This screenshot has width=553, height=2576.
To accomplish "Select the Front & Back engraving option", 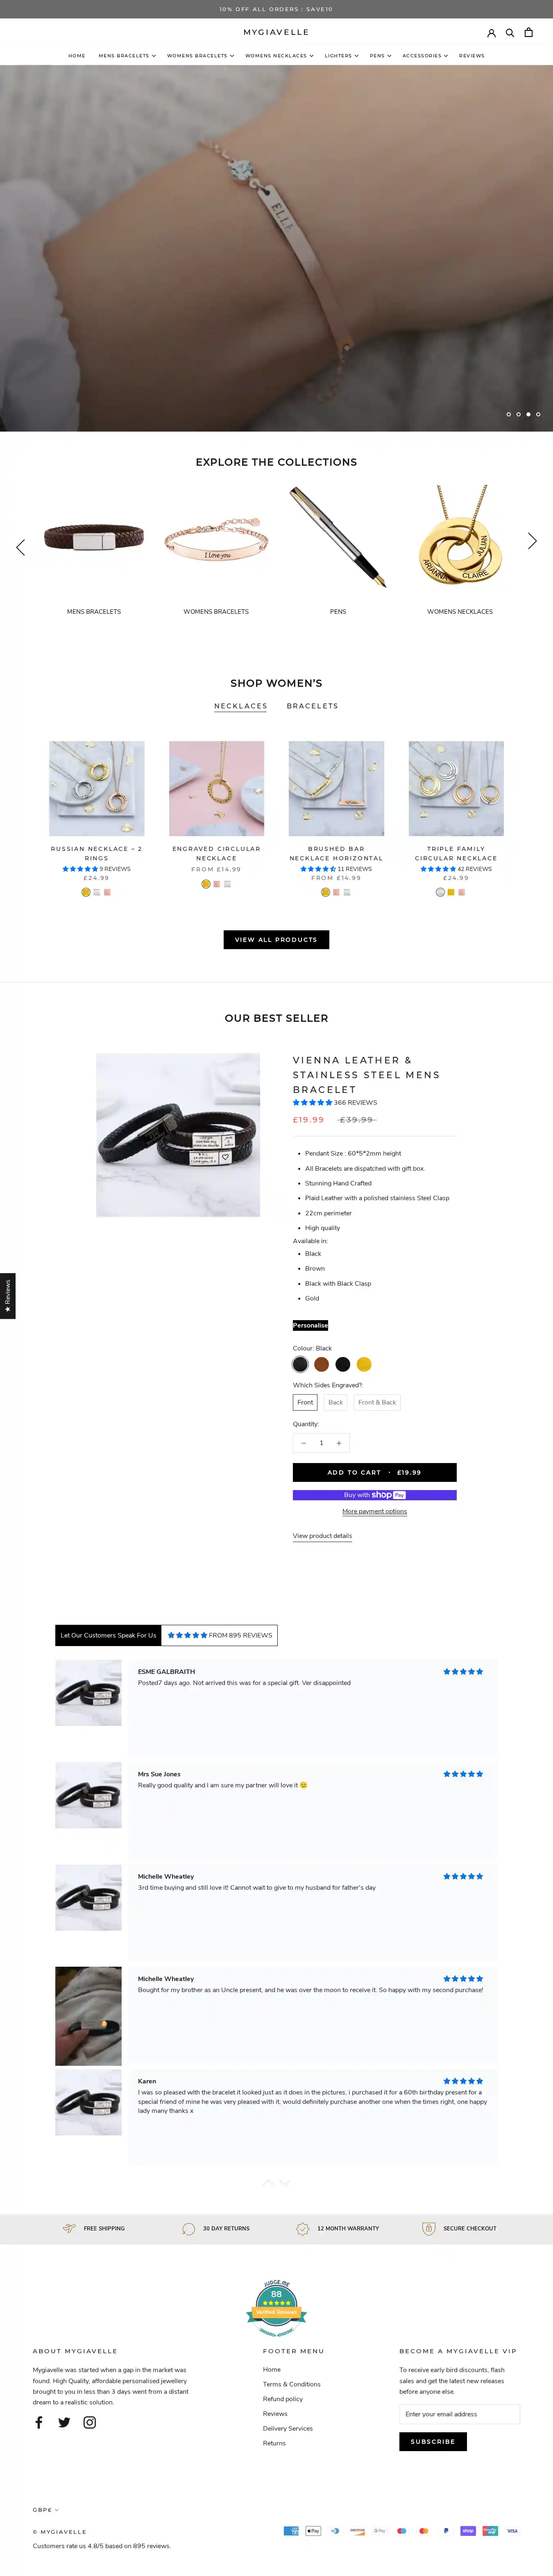I will tap(377, 1402).
